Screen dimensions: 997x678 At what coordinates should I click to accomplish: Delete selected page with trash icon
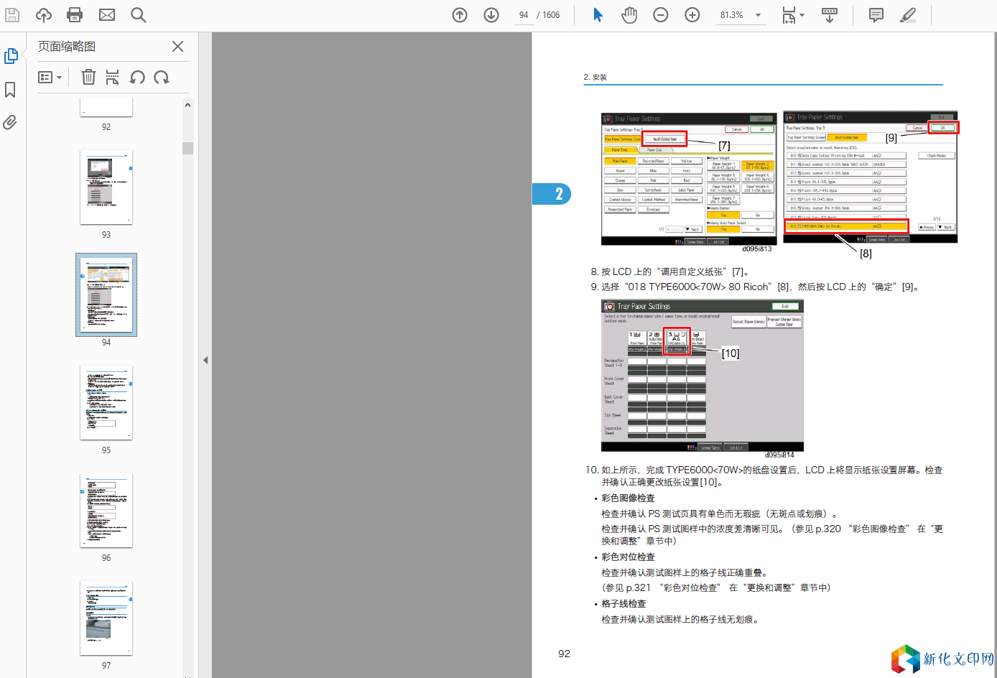point(88,78)
